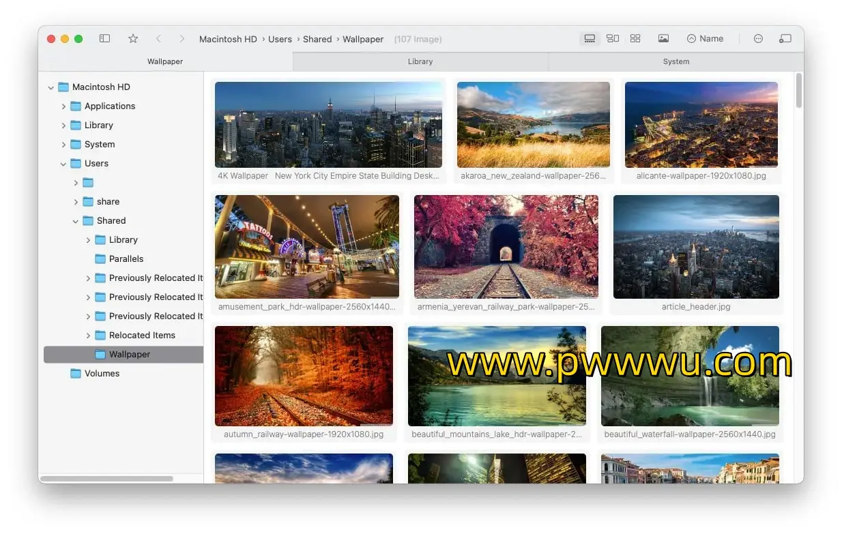
Task: Expand the Applications folder in sidebar
Action: tap(63, 106)
